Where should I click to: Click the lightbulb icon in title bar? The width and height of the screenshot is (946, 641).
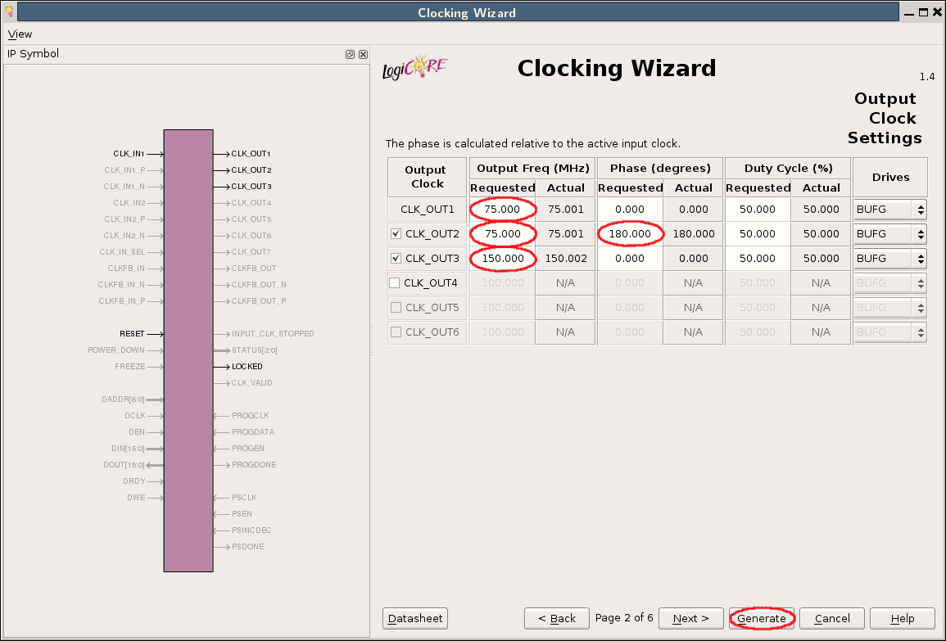pos(9,12)
